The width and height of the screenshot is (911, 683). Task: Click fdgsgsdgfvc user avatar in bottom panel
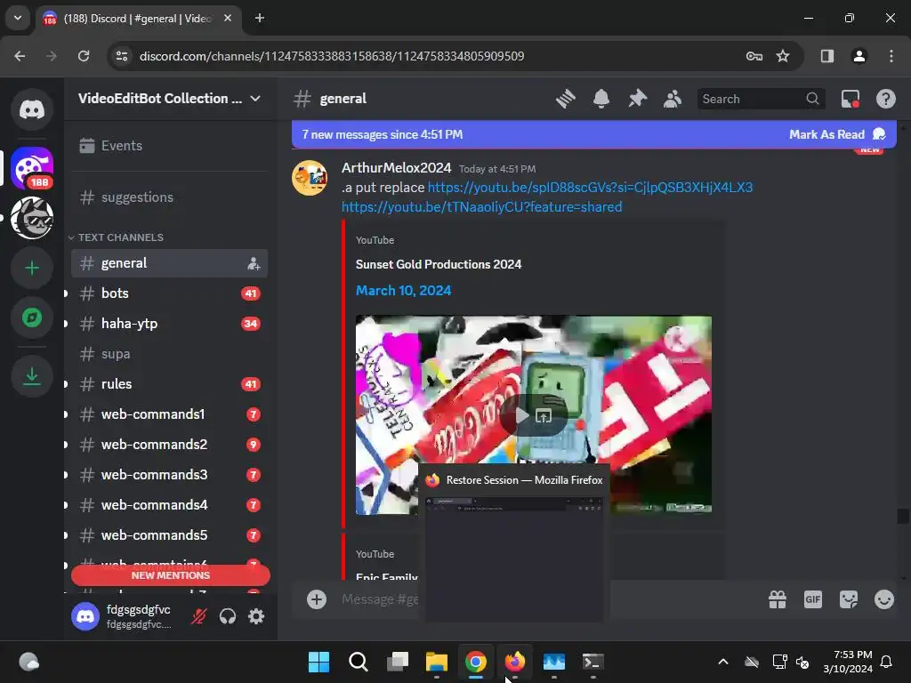85,616
